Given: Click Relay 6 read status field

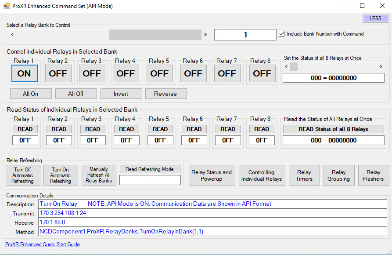Looking at the screenshot, I should point(194,140).
